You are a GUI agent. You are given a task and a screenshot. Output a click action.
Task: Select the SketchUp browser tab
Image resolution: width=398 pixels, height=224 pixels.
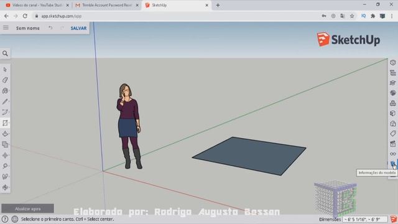177,5
